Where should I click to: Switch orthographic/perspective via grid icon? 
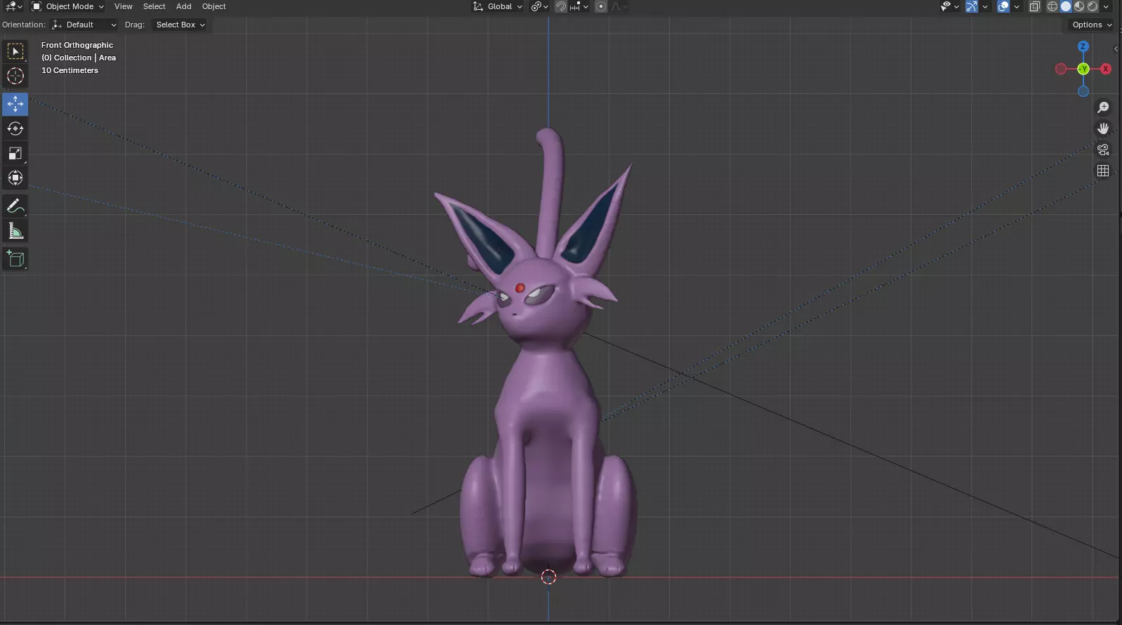1103,171
